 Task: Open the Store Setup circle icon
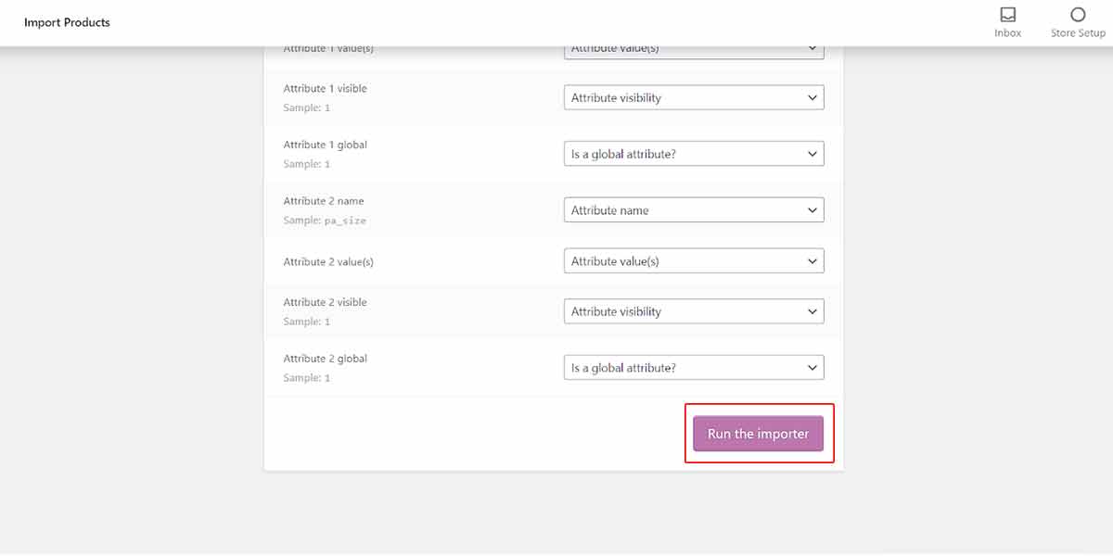tap(1078, 15)
